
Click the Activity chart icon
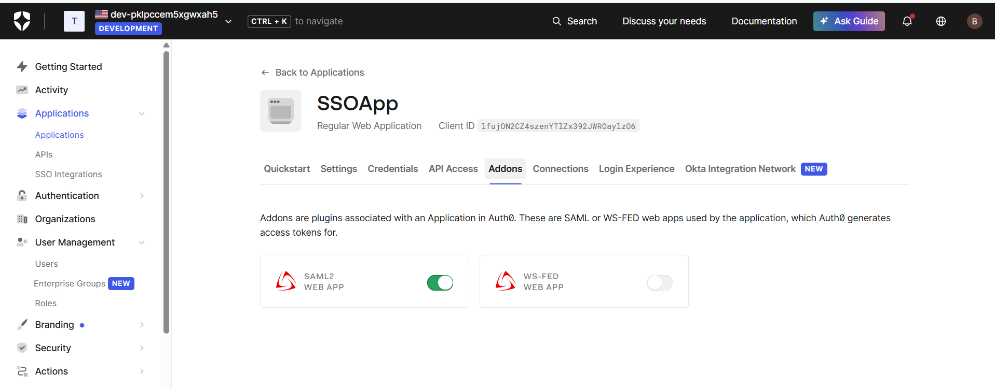click(22, 90)
